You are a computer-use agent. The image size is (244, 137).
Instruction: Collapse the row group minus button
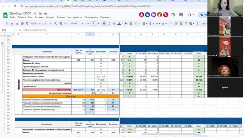[x=2, y=43]
